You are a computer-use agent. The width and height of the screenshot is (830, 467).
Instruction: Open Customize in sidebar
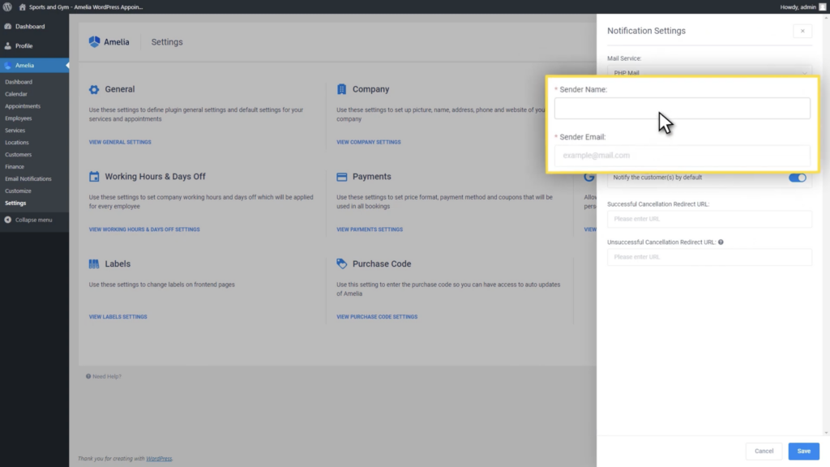click(x=18, y=191)
